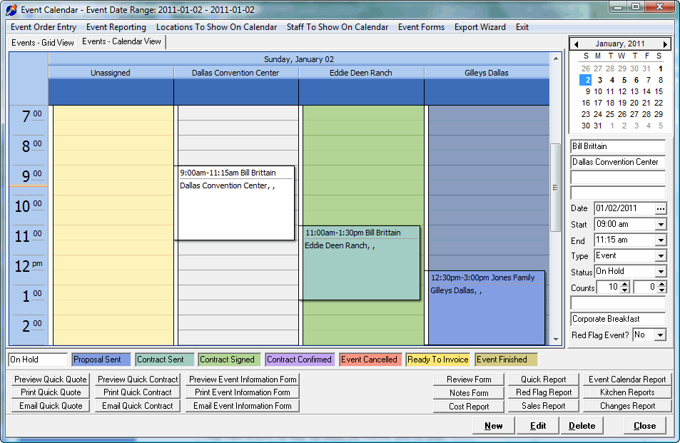Click the Contract Confirmed color legend
The width and height of the screenshot is (680, 443).
click(300, 360)
